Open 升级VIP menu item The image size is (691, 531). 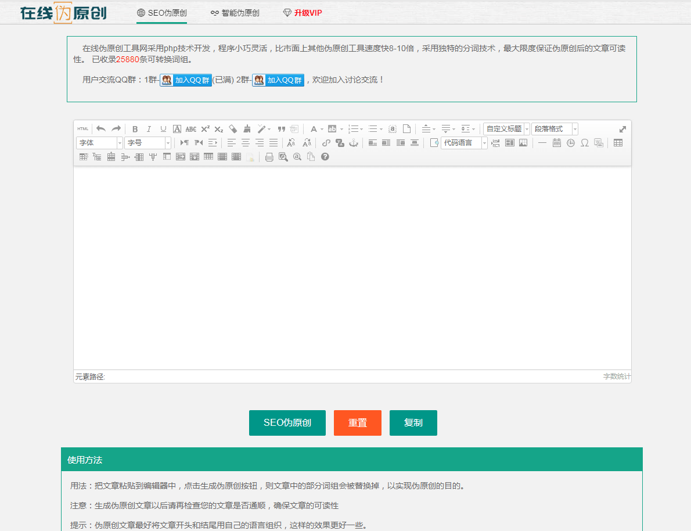303,13
